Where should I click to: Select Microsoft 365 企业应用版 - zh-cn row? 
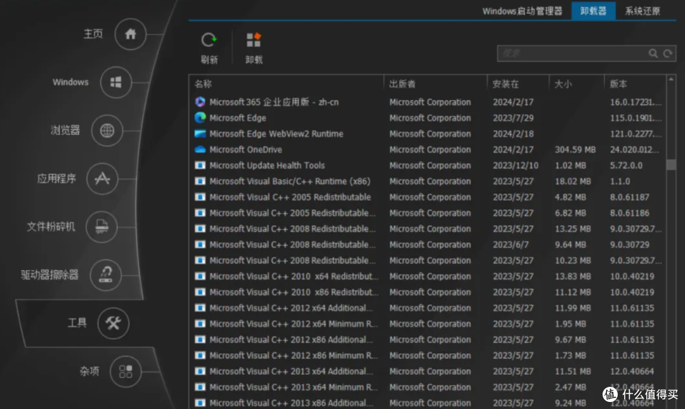pos(428,102)
